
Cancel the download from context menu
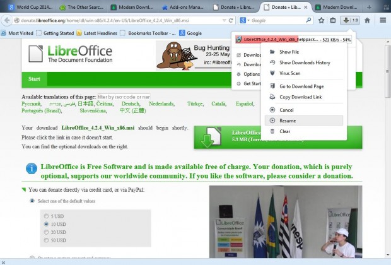[304, 110]
